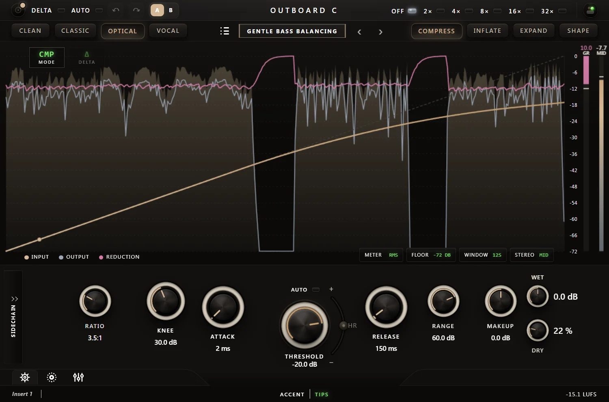Click the DRY knob
This screenshot has width=609, height=402.
(538, 331)
